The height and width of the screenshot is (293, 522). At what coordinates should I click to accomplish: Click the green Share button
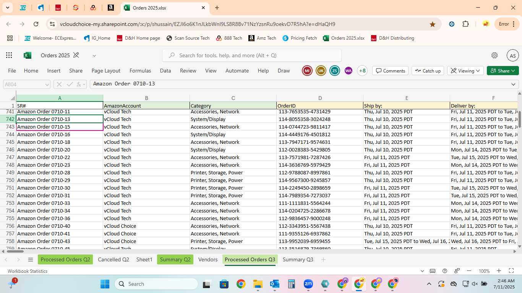point(503,71)
